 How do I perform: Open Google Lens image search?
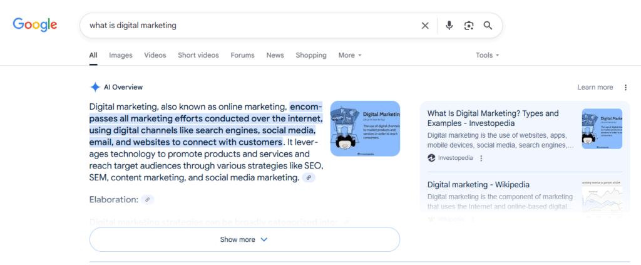click(468, 26)
